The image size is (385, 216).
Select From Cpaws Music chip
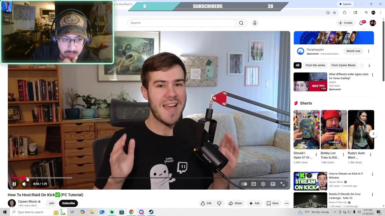[x=343, y=65]
